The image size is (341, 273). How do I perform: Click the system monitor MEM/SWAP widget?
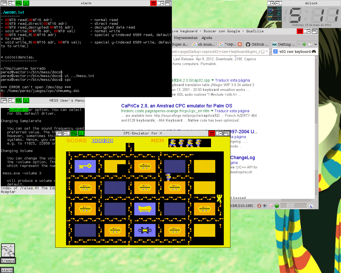tap(274, 14)
